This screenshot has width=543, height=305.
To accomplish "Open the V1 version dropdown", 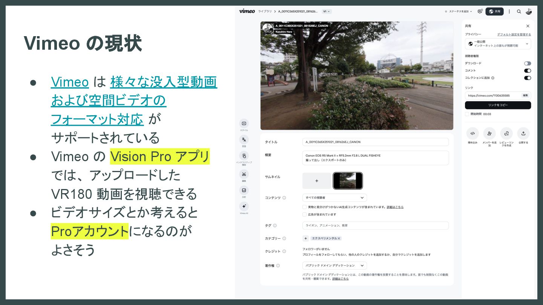I will [327, 11].
